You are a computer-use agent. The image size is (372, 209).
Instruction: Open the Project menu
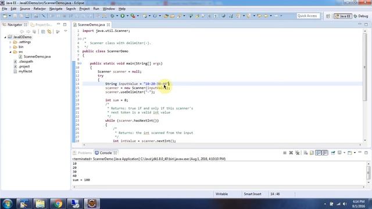(x=84, y=9)
